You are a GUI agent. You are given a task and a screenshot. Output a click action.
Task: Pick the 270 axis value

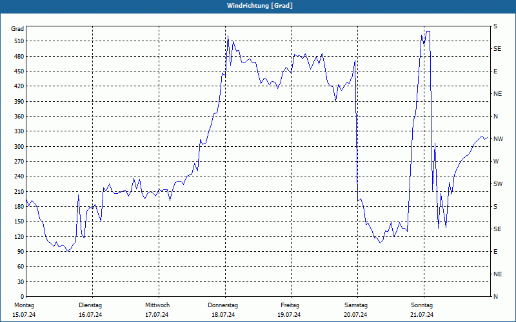pyautogui.click(x=19, y=162)
